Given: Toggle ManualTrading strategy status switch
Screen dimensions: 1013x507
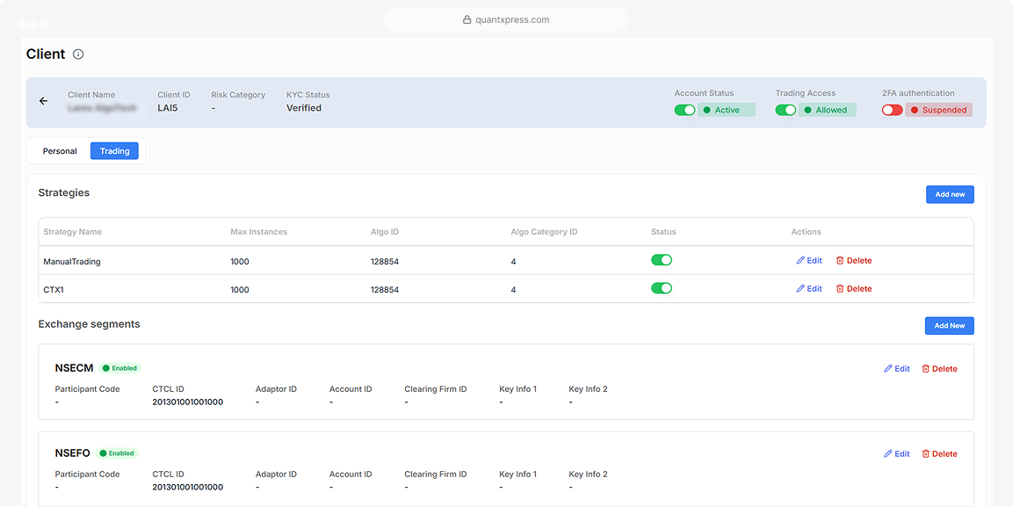Looking at the screenshot, I should (662, 259).
